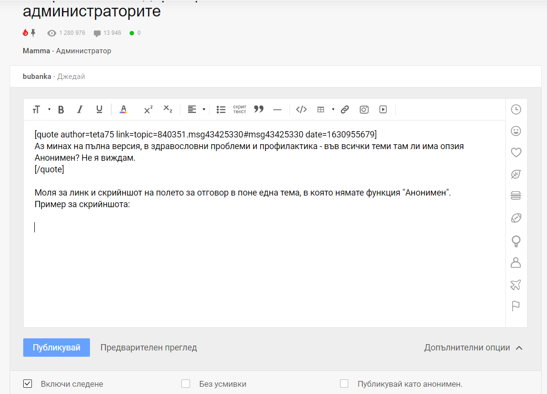Open the hidden text "скрит текст" tool
This screenshot has height=394, width=547.
coord(240,109)
